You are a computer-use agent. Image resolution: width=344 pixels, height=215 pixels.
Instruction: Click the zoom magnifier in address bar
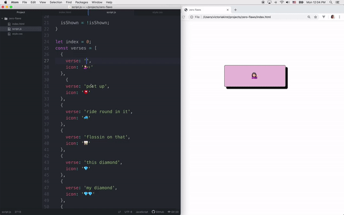pyautogui.click(x=309, y=17)
